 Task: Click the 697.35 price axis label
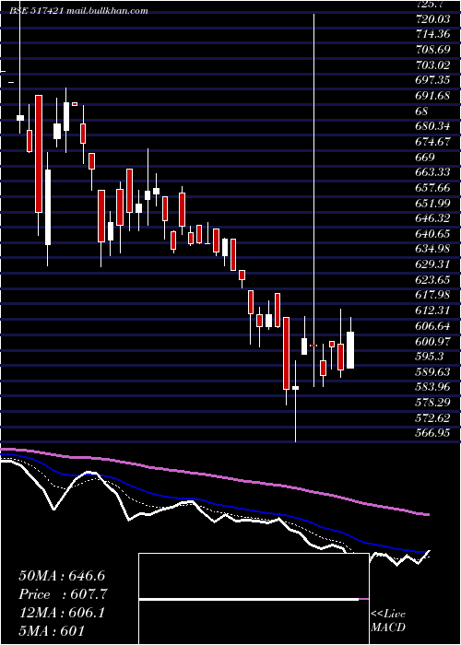(433, 80)
